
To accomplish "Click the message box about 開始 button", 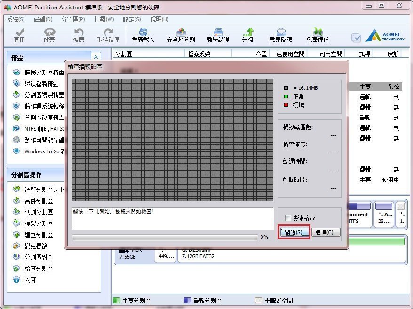I will click(173, 218).
